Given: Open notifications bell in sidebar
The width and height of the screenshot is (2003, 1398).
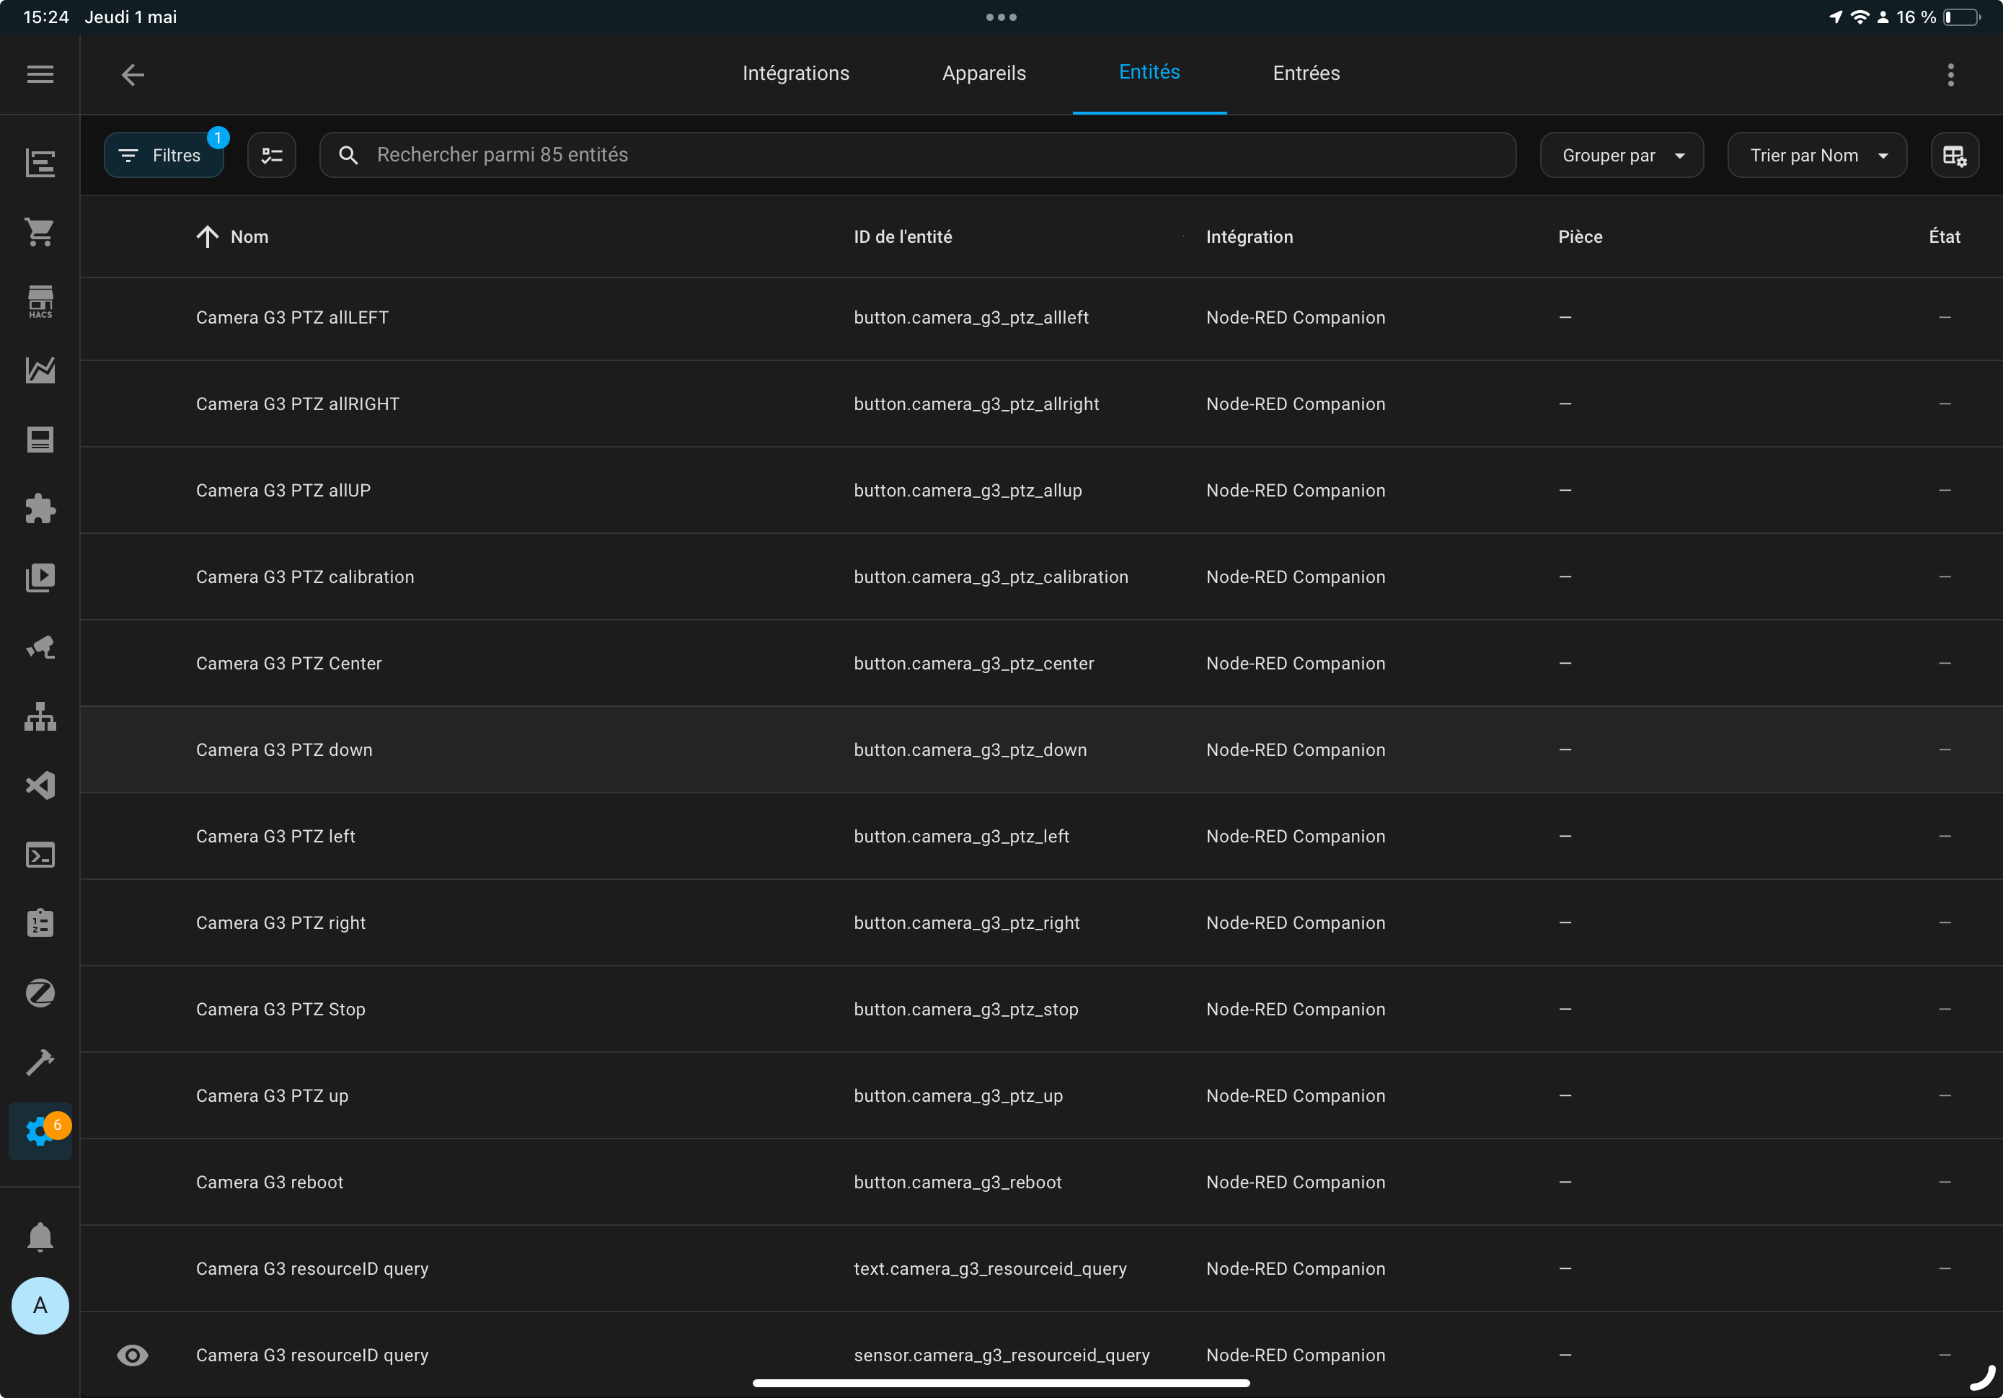Looking at the screenshot, I should 40,1237.
